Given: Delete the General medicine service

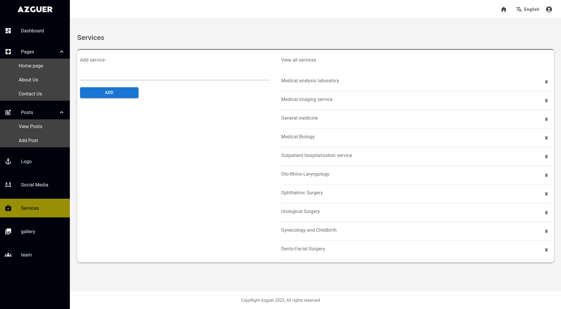Looking at the screenshot, I should point(546,119).
